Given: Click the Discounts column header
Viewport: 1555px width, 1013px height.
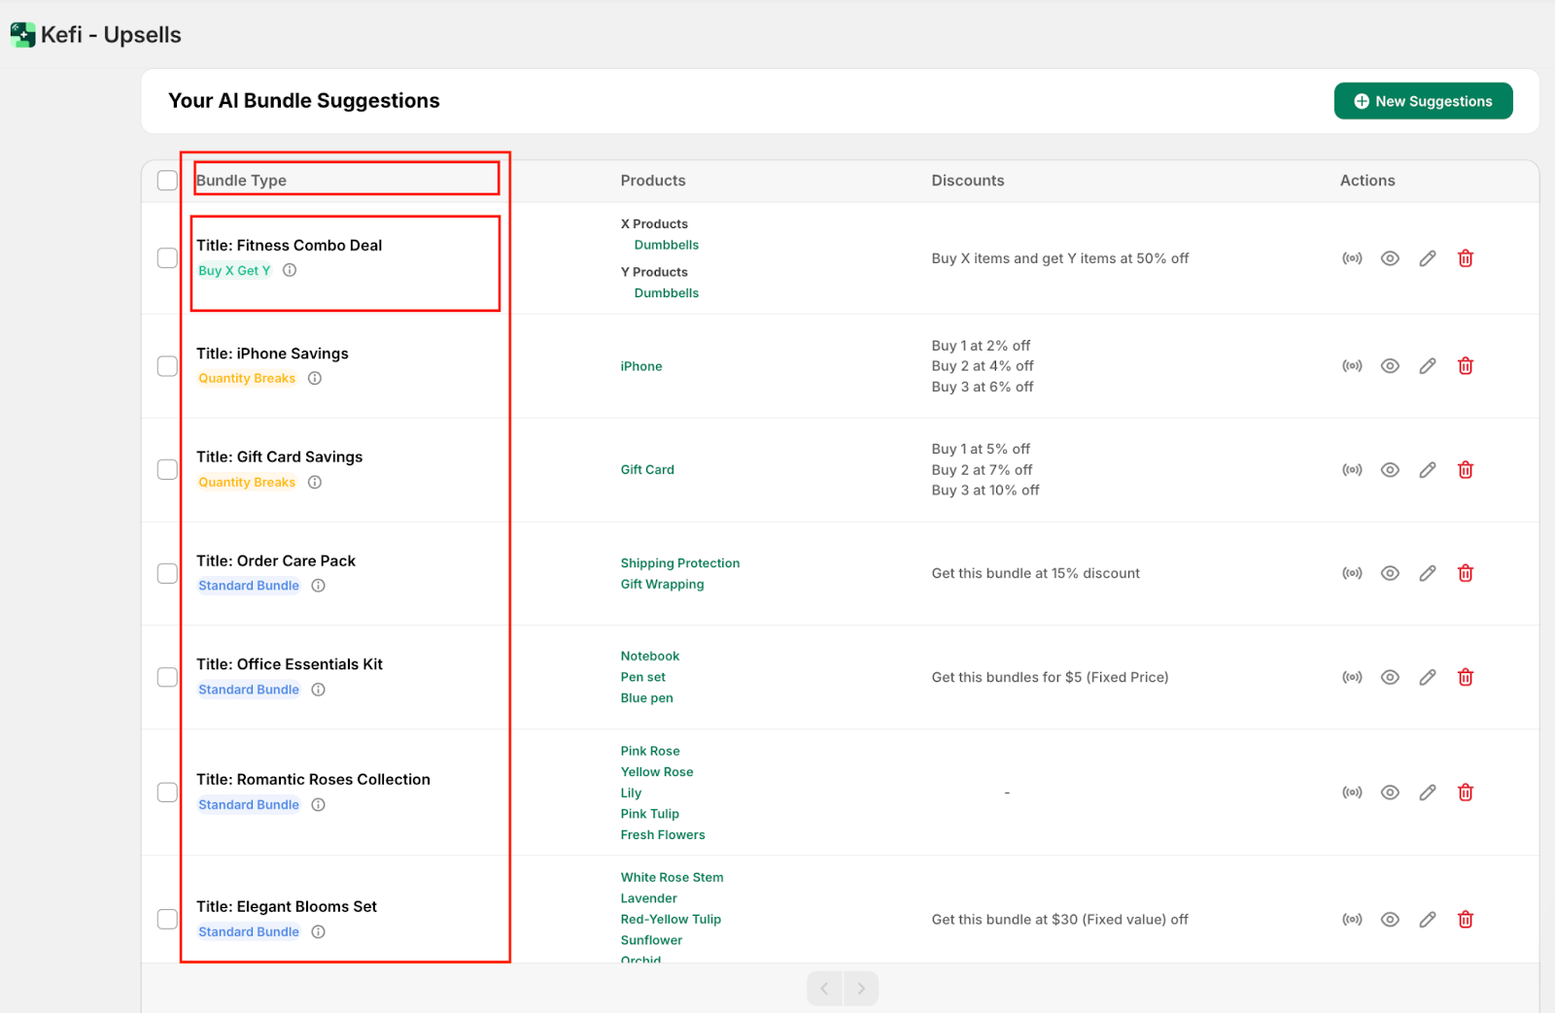Looking at the screenshot, I should (967, 181).
